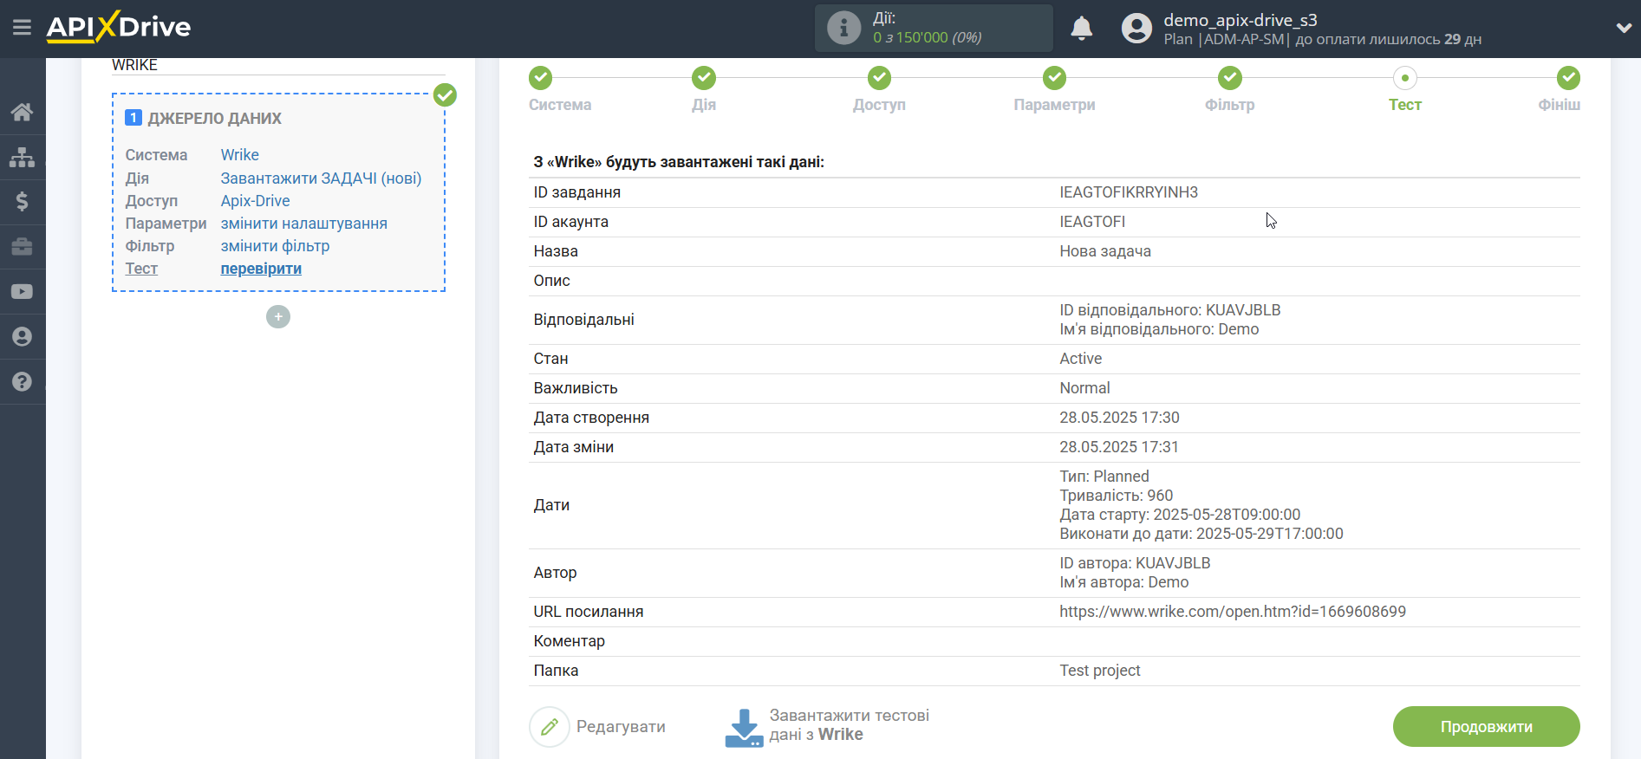
Task: Select the 'Normal' importance value
Action: [1084, 388]
